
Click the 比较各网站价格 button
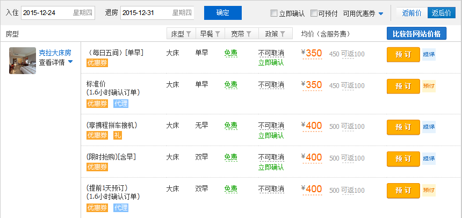pos(416,34)
